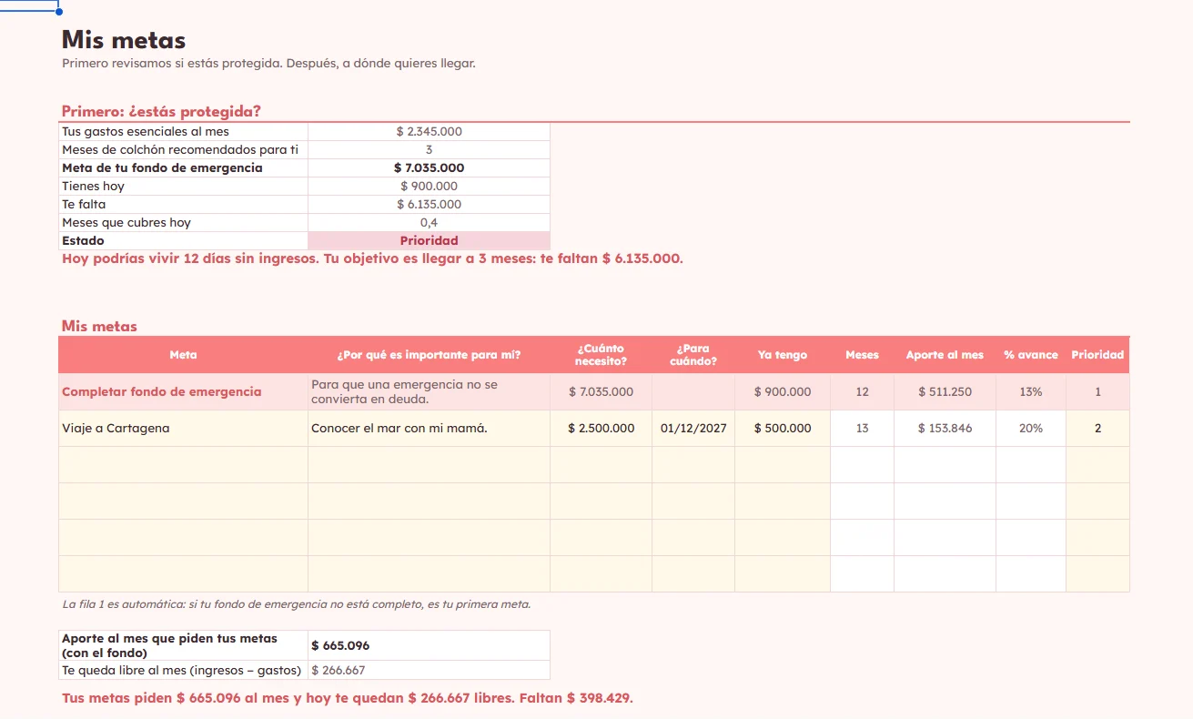Viewport: 1193px width, 719px height.
Task: Click the "Aporte al mes que piden tus metas" label
Action: pyautogui.click(x=184, y=645)
